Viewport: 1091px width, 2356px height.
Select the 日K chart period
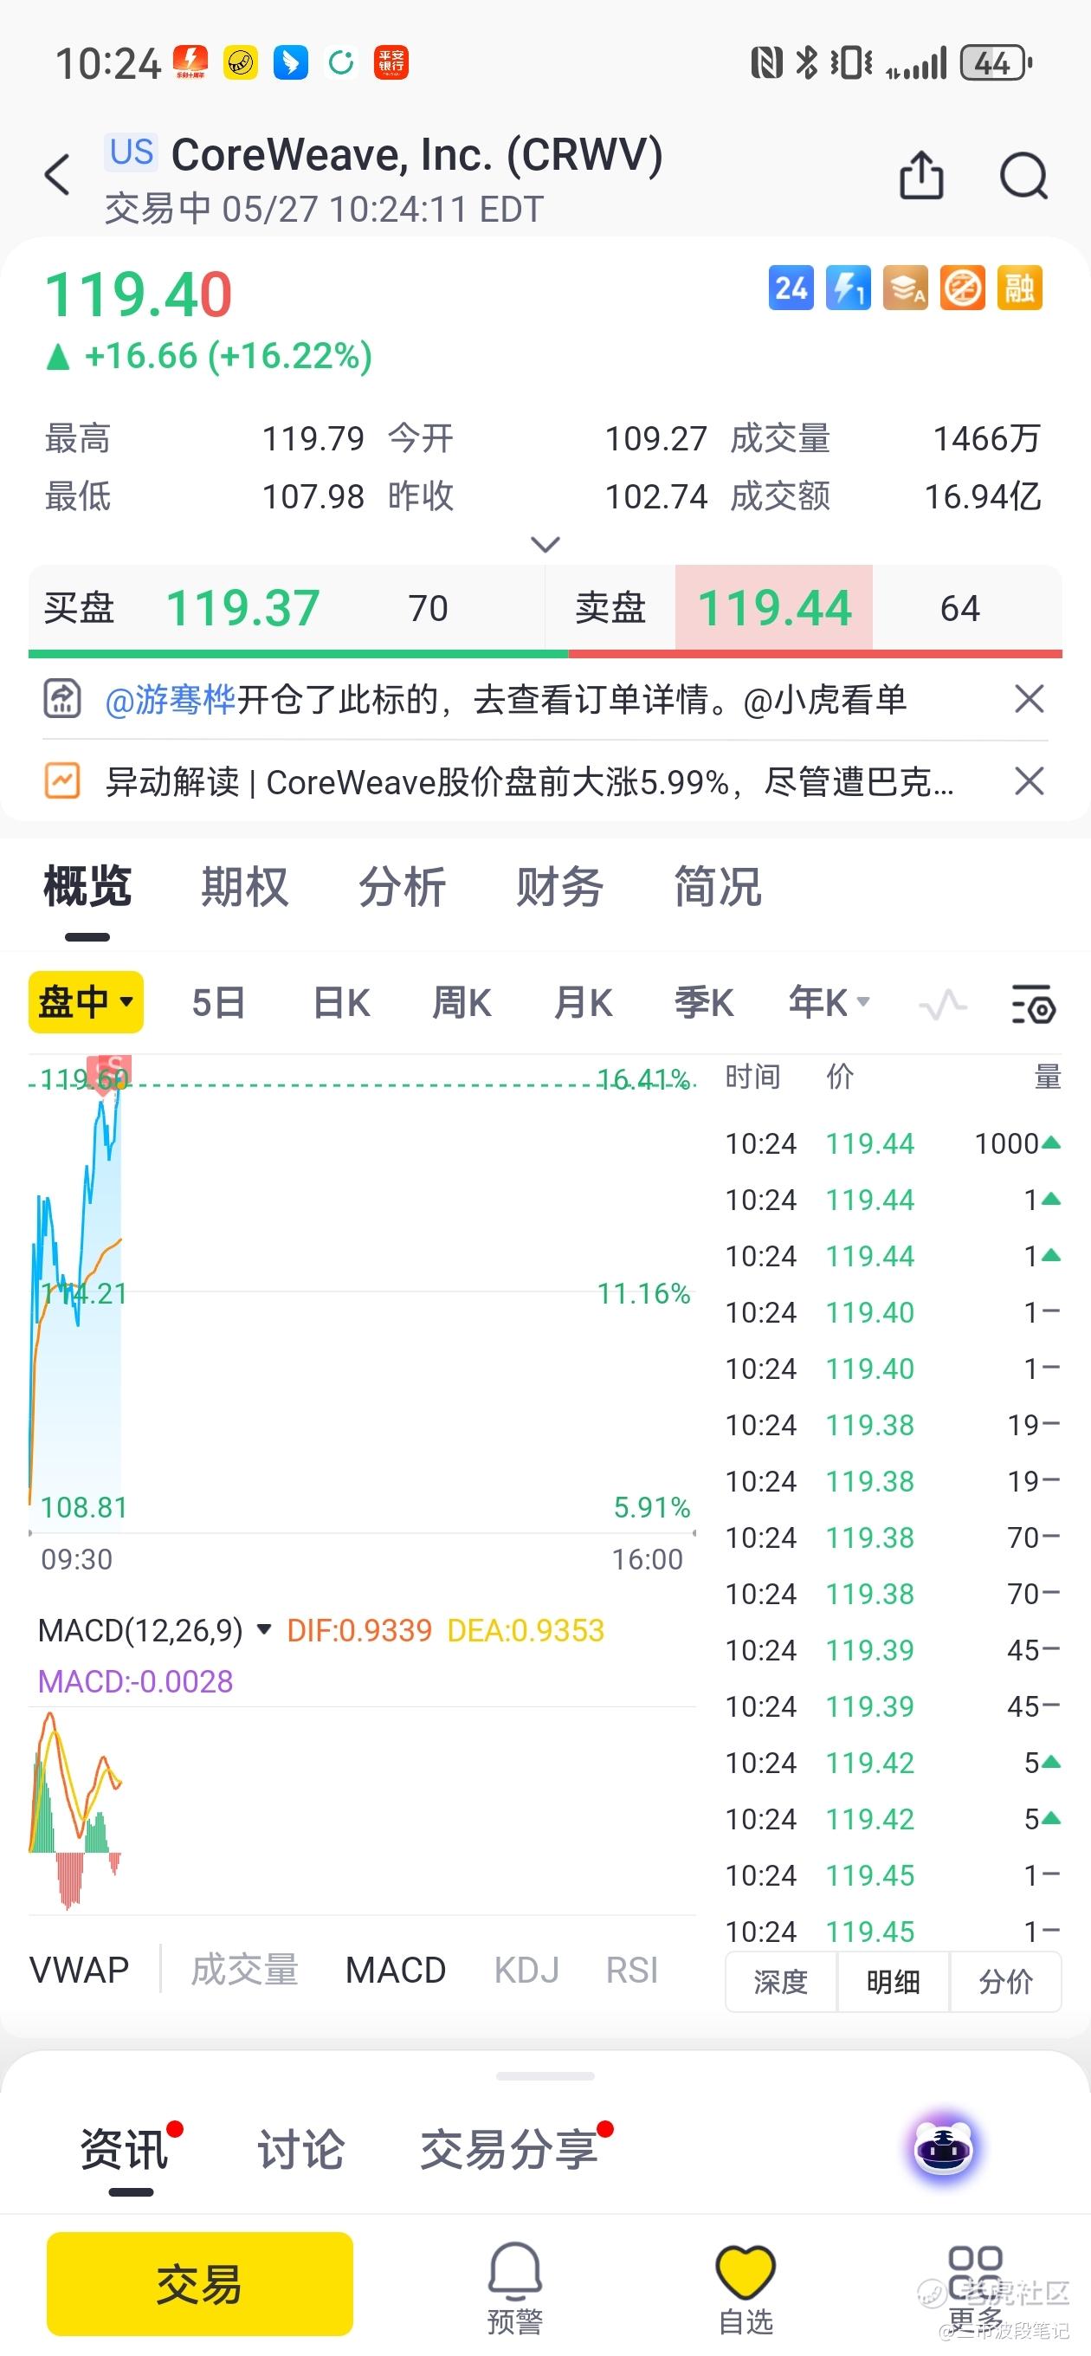point(341,1003)
